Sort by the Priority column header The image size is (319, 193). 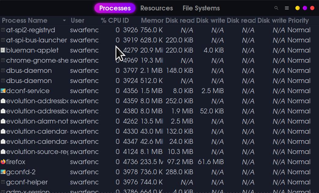[x=298, y=21]
